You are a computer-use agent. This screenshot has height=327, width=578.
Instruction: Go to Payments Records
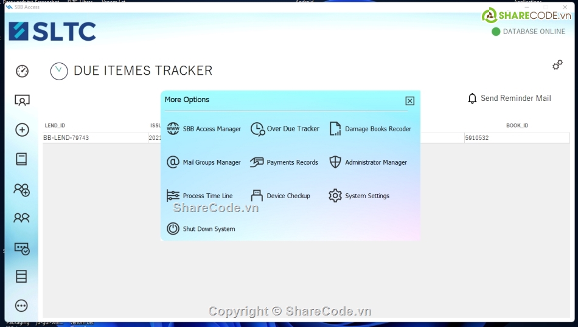[284, 162]
